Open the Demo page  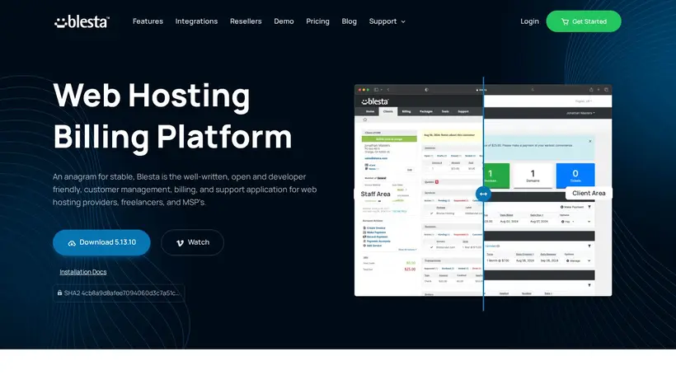[x=284, y=21]
